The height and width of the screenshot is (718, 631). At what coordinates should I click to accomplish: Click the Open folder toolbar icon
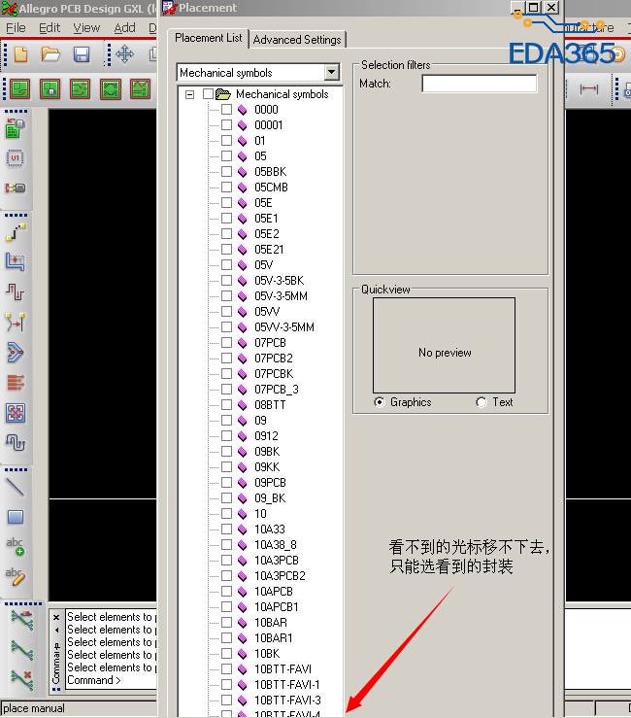point(50,54)
